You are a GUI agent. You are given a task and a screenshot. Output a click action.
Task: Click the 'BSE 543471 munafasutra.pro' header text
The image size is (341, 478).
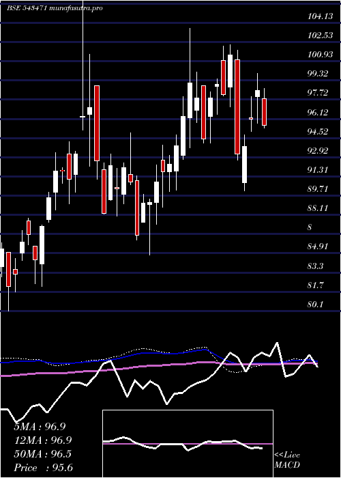[55, 8]
